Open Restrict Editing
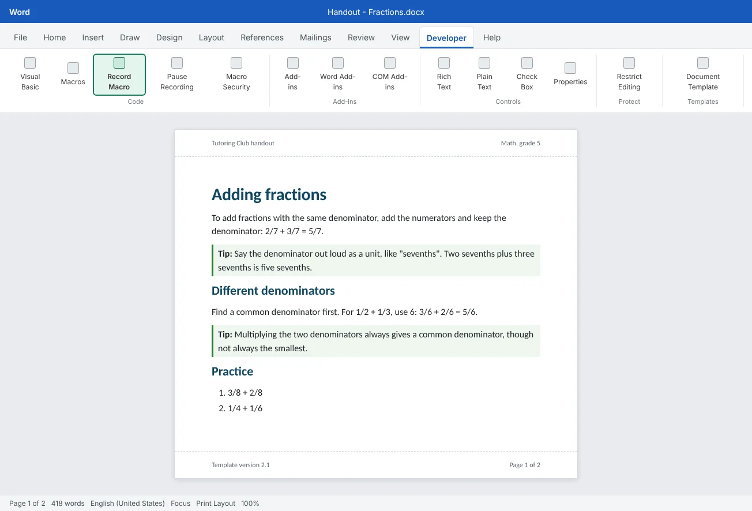The image size is (752, 511). pos(629,74)
